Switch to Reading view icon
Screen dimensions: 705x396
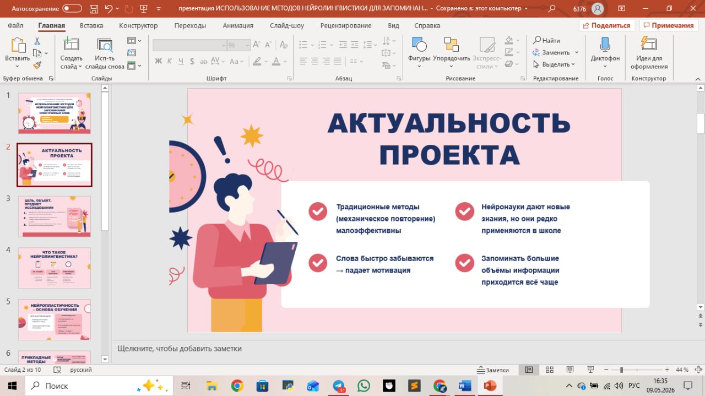[570, 370]
